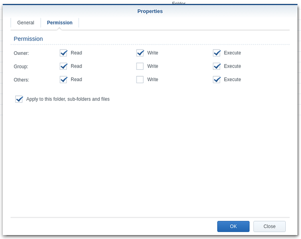Viewport: 301px width, 239px height.
Task: Click the Folder text behind the dialog
Action: tap(178, 3)
